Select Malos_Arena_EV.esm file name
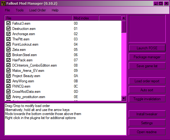This screenshot has width=170, height=140. pyautogui.click(x=28, y=71)
